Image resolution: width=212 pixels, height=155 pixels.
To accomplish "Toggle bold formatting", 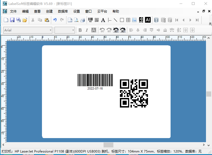I will pos(80,30).
